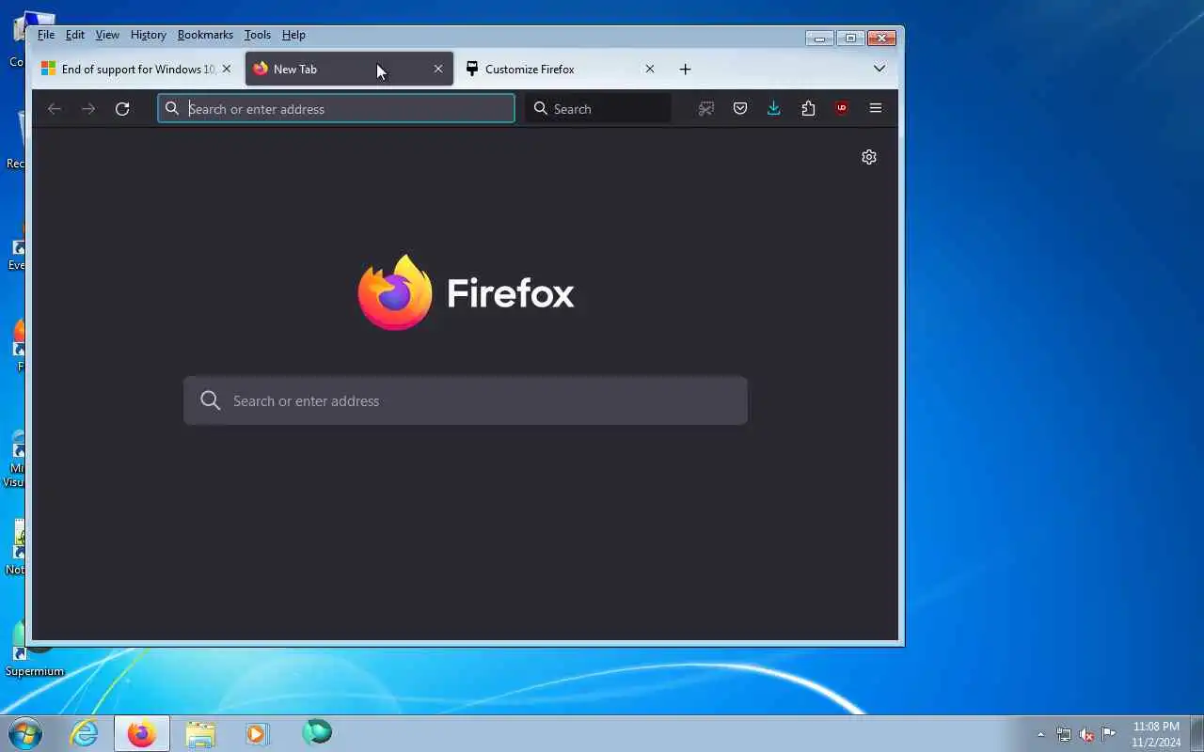Focus the toolbar Search box

point(598,109)
